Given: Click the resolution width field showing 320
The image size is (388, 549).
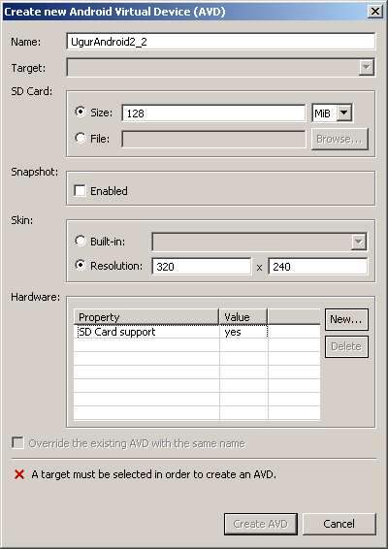Looking at the screenshot, I should tap(202, 267).
